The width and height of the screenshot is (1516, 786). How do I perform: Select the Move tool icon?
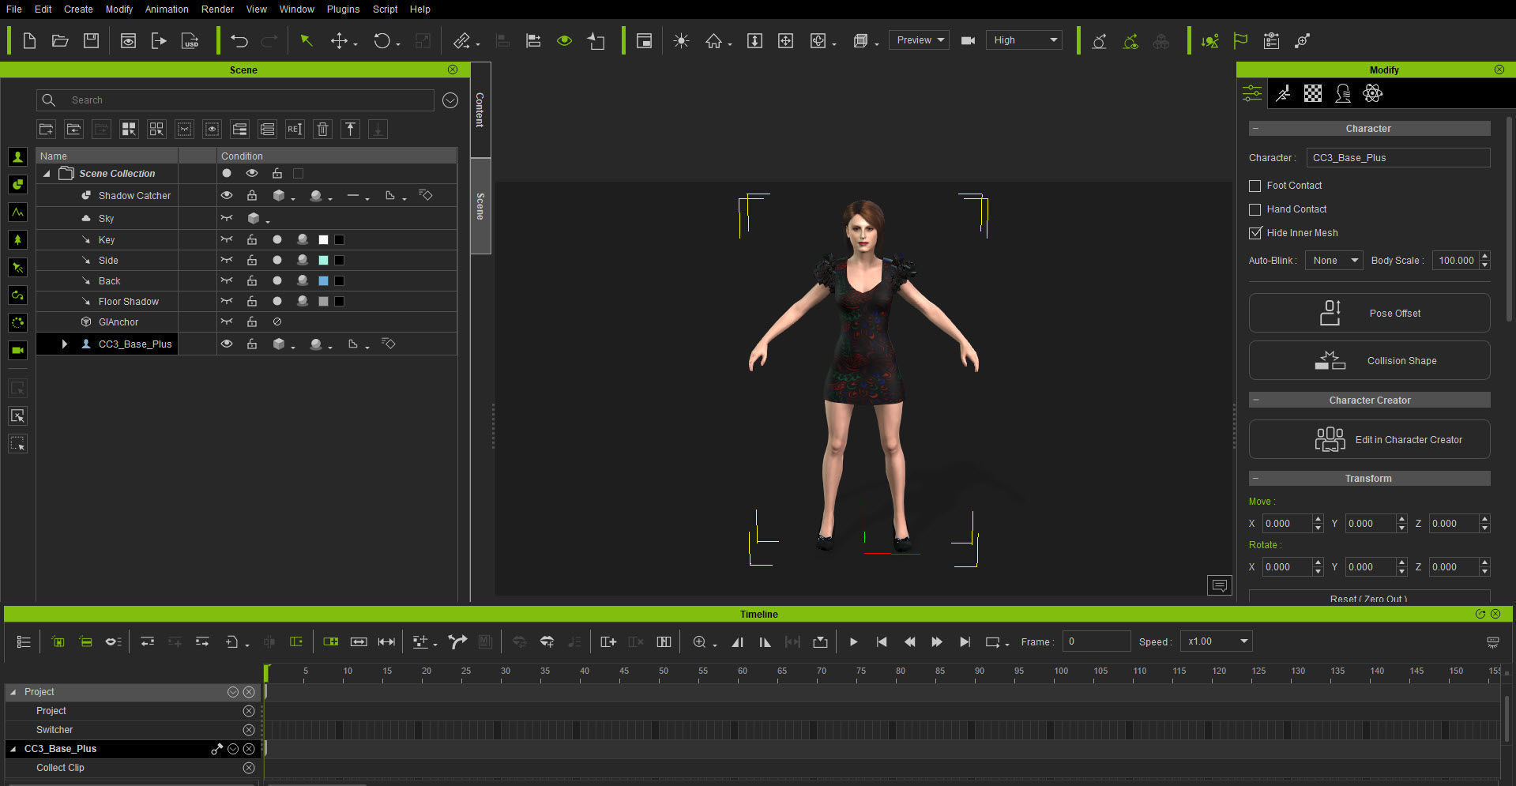[x=340, y=40]
